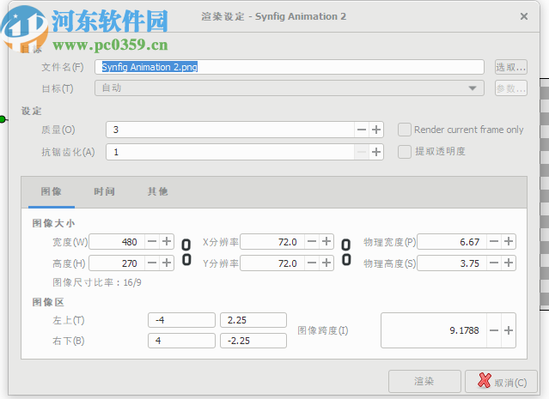Toggle the X/Y resolution link chain icon

coord(346,252)
